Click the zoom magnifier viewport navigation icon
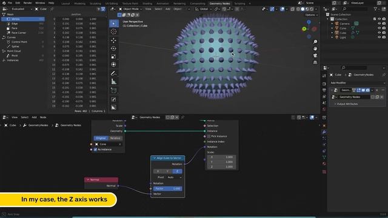 [x=315, y=42]
